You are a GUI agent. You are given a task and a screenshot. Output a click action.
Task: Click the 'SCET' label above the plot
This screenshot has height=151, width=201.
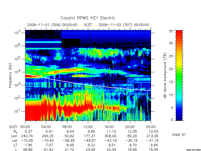pyautogui.click(x=88, y=25)
